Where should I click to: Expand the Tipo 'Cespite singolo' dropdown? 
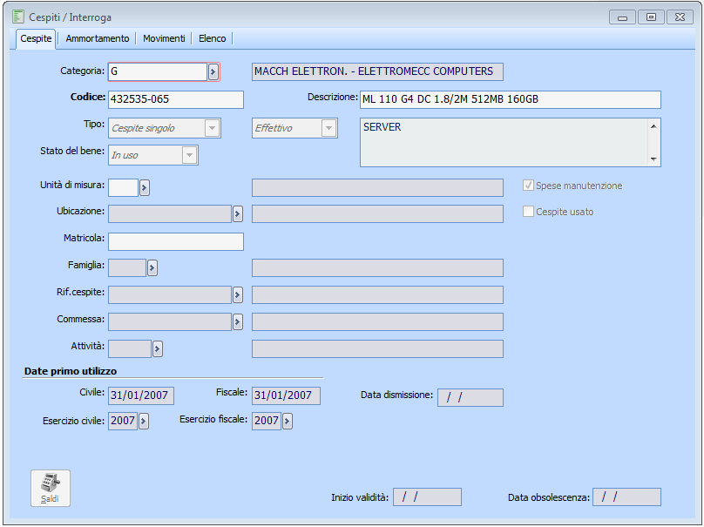click(x=212, y=128)
